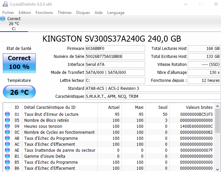Click the transfer mode field SATA/600

(x=115, y=73)
